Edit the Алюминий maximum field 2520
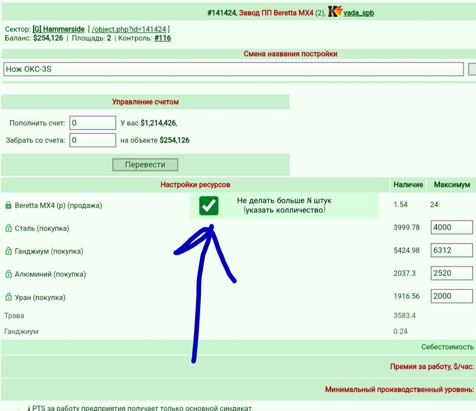Viewport: 476px width, 411px height. pyautogui.click(x=452, y=273)
